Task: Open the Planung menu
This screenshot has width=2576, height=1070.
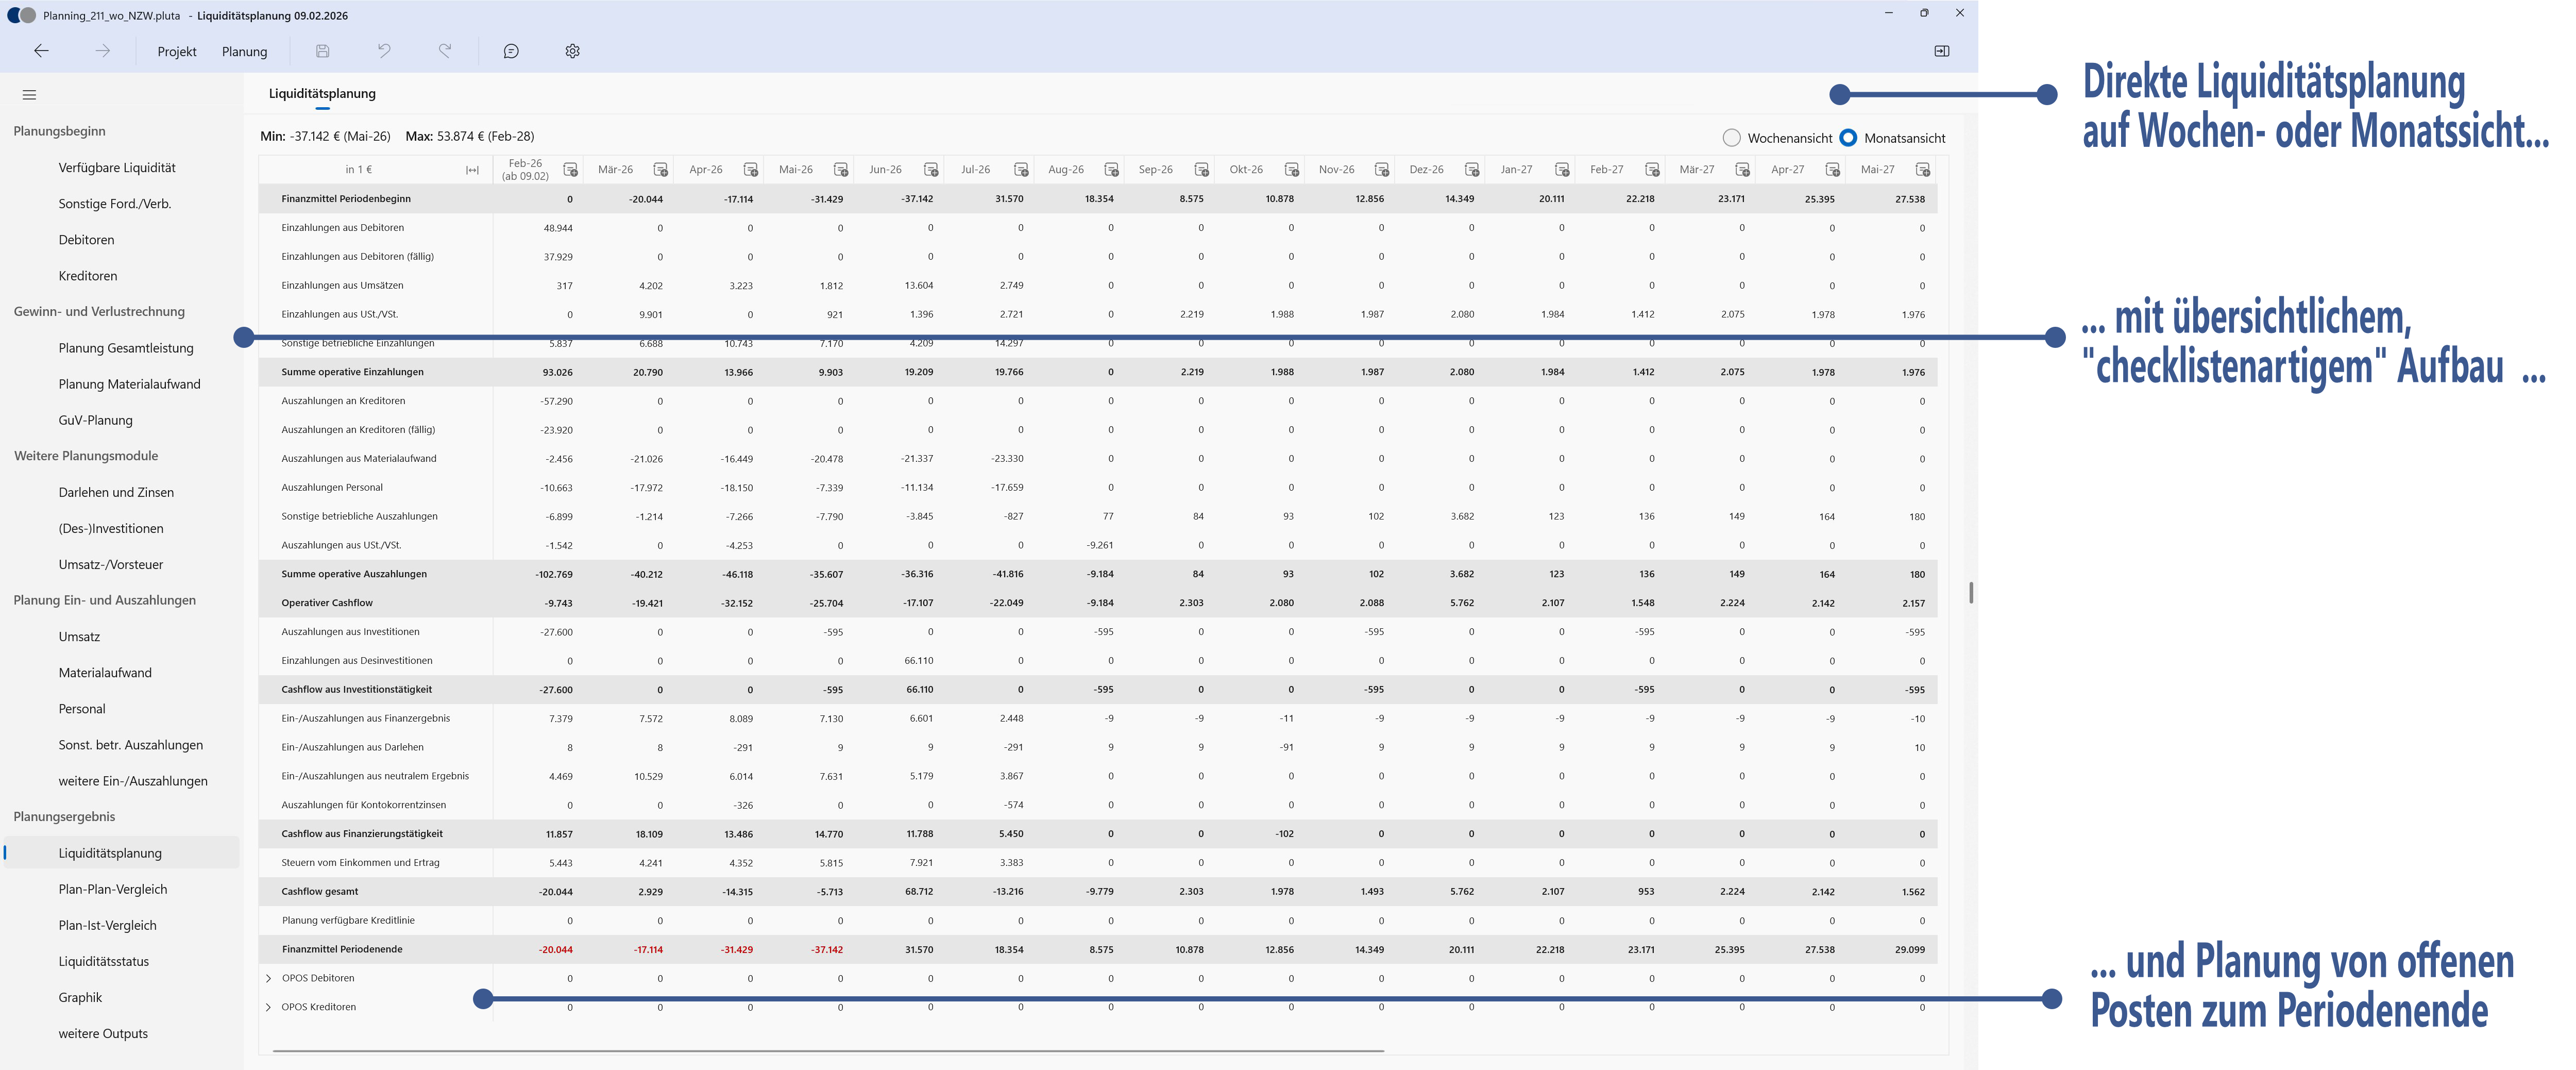Action: [244, 51]
